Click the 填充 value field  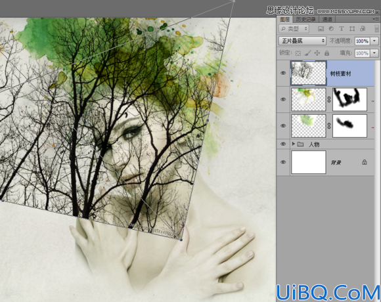363,53
